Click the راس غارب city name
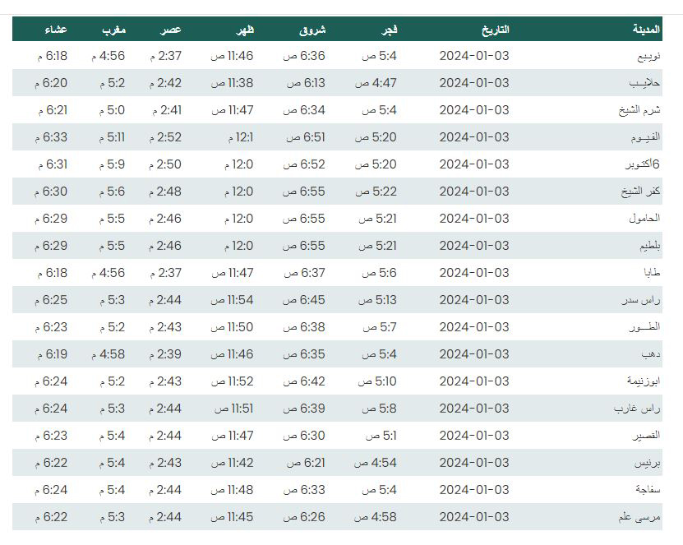Viewport: 683px width, 545px height. point(637,409)
